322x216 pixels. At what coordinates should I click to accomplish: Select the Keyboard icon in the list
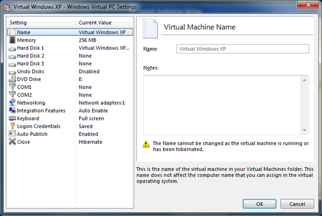[x=13, y=118]
